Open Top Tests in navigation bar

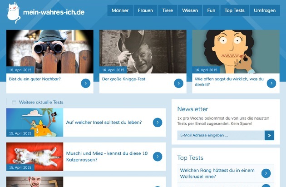[234, 10]
